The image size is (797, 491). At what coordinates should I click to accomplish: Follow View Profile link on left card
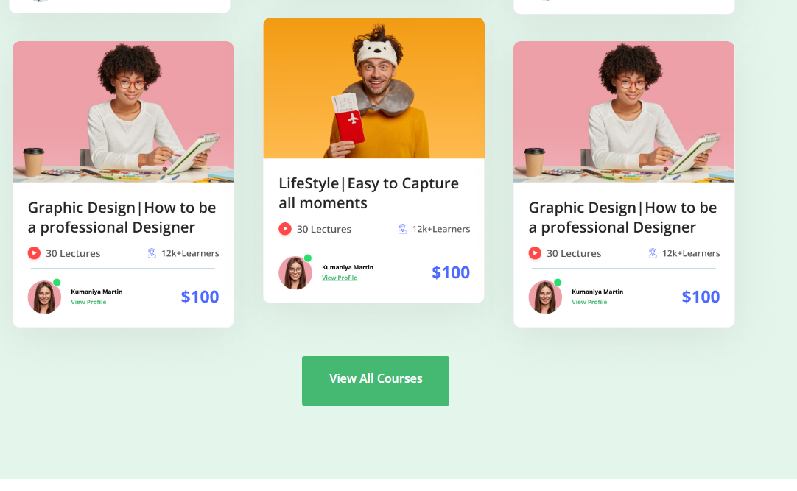[x=88, y=302]
